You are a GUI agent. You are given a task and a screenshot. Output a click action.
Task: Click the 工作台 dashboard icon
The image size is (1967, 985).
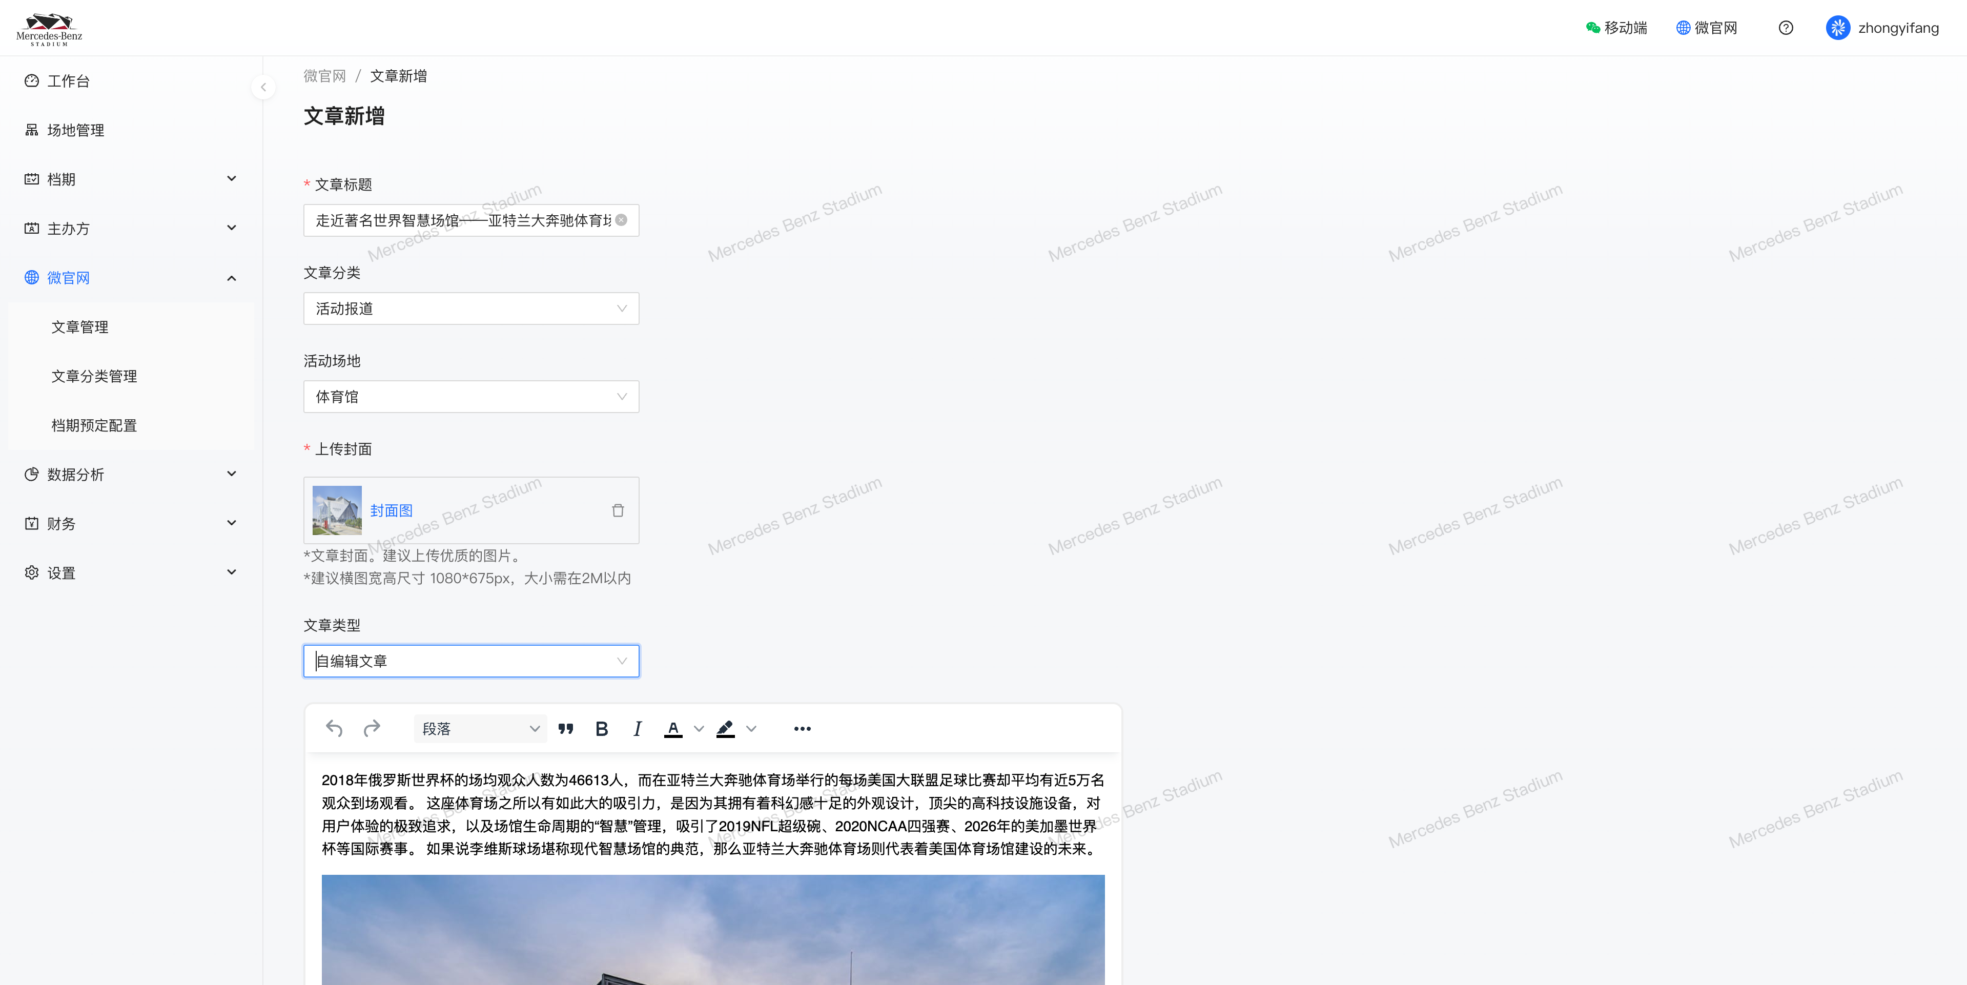(31, 81)
